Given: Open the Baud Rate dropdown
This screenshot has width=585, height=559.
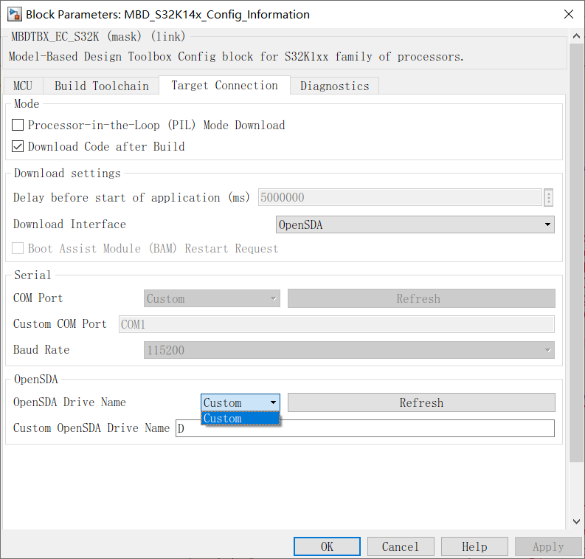Looking at the screenshot, I should (349, 350).
